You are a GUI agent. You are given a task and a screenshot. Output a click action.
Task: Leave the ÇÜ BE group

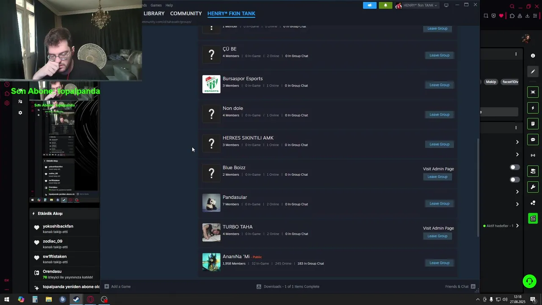click(x=439, y=55)
